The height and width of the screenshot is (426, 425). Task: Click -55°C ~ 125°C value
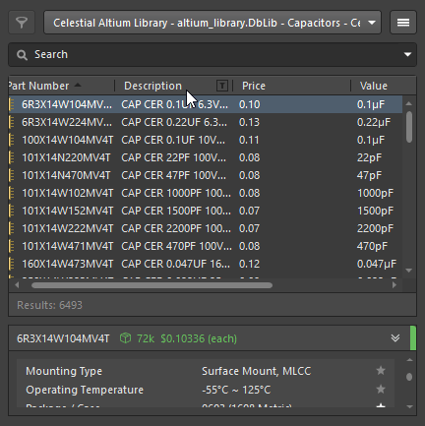pos(236,390)
